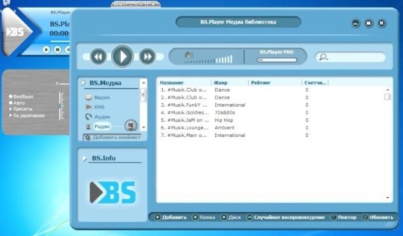Click the speaker volume icon

click(x=188, y=55)
